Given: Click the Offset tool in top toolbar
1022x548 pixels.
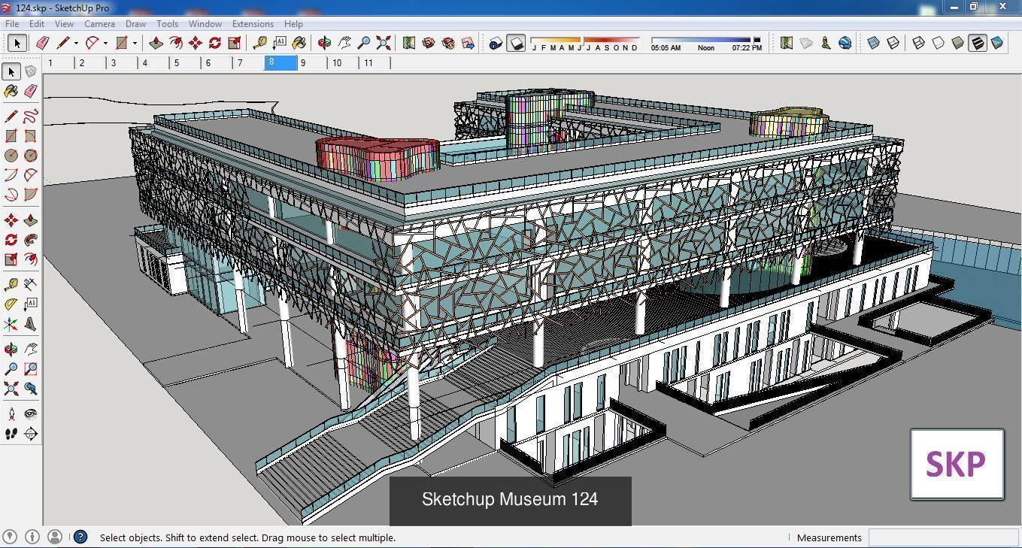Looking at the screenshot, I should [176, 43].
